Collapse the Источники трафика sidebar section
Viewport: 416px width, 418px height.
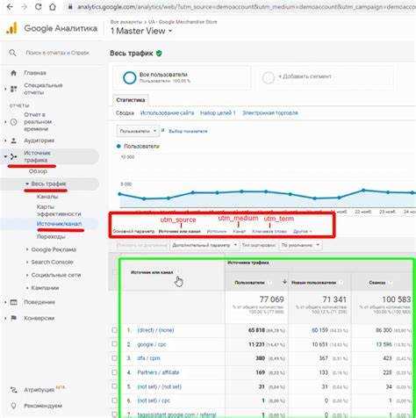tap(5, 157)
